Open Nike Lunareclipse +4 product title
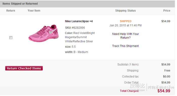The width and height of the screenshot is (177, 96). coord(79,21)
